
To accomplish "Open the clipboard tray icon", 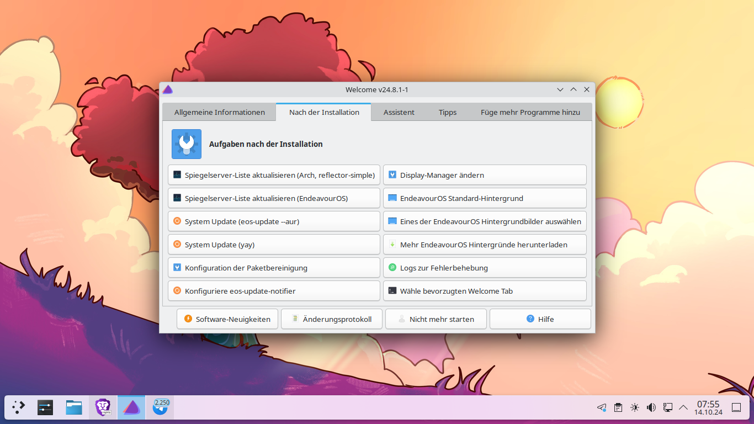I will (618, 407).
